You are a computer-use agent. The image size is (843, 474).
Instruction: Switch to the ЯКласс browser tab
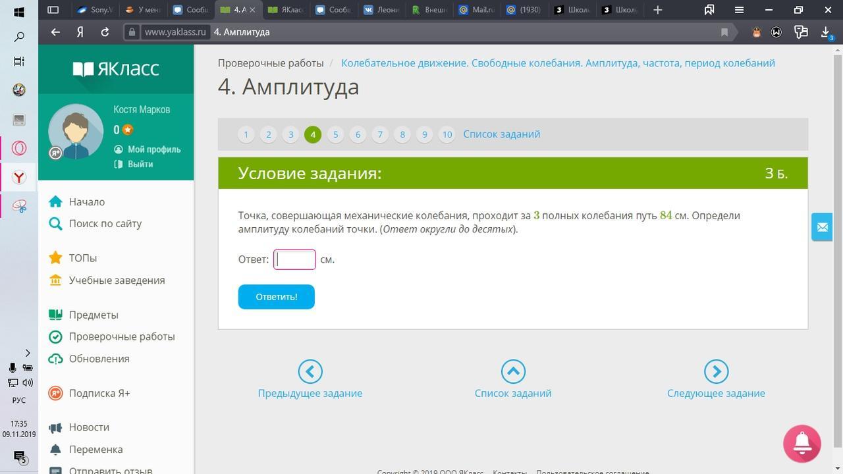[x=286, y=10]
